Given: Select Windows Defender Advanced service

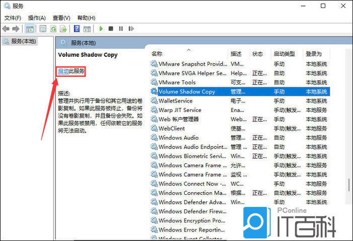Looking at the screenshot, I should coord(192,202).
